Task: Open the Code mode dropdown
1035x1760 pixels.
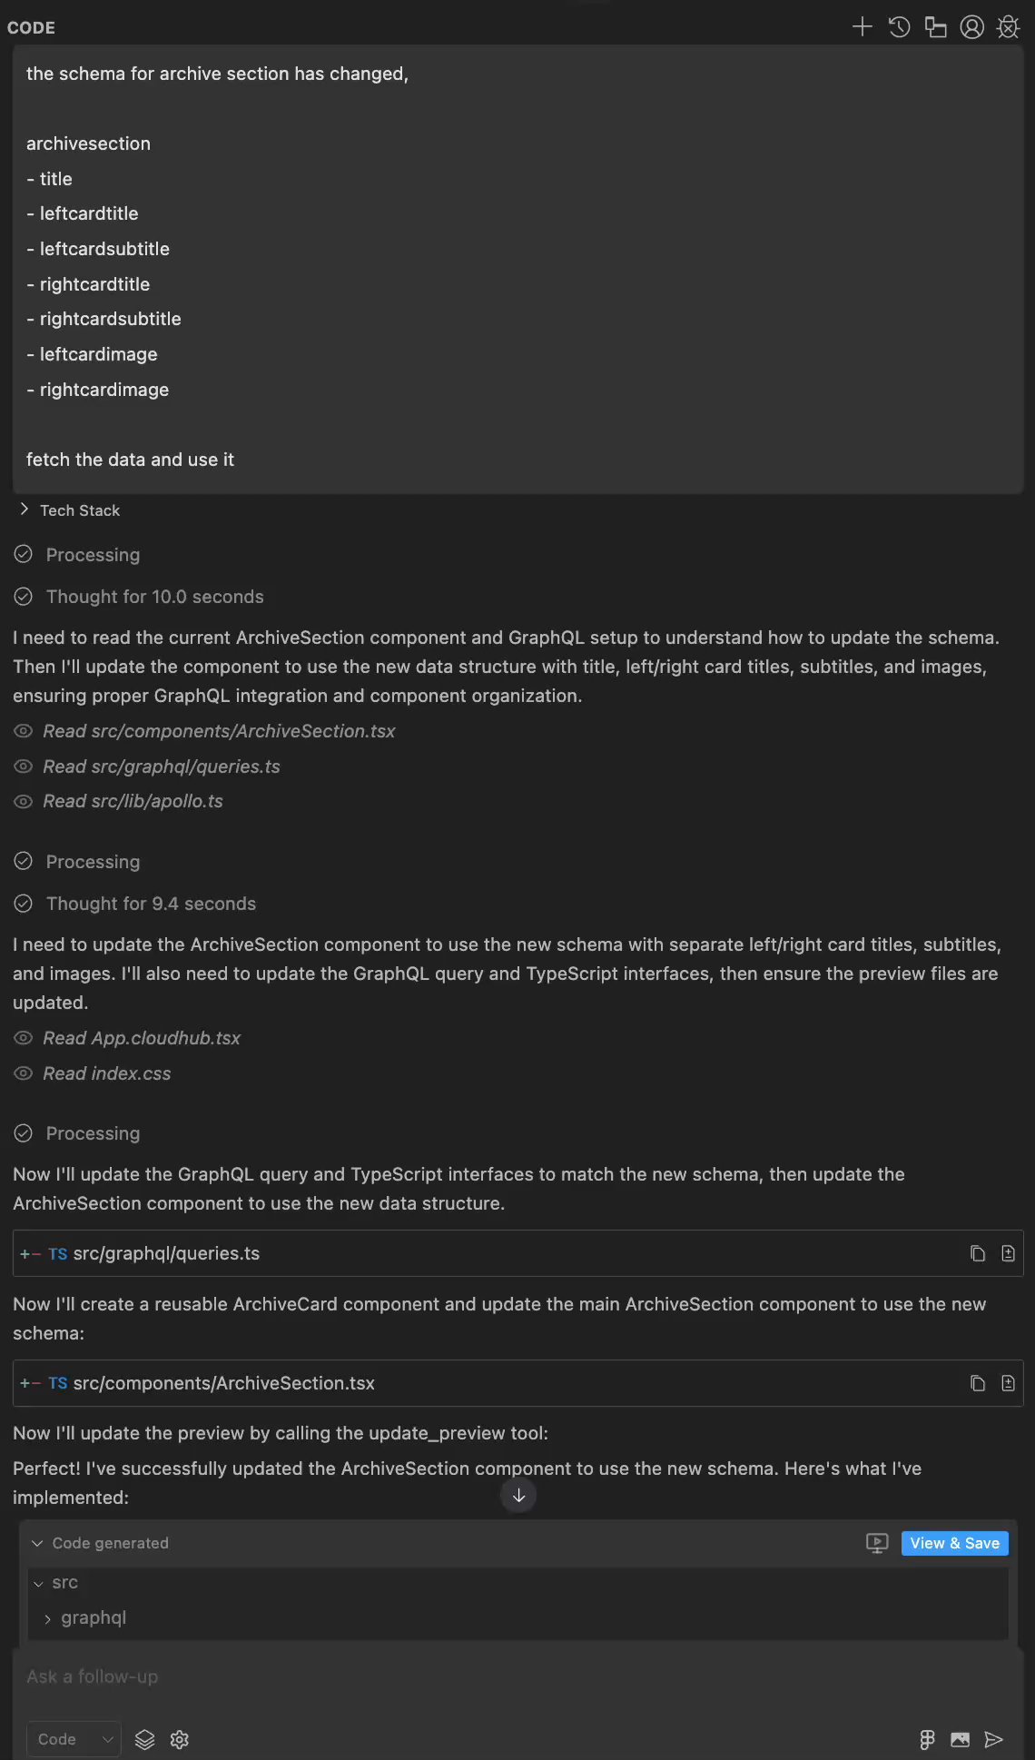Action: (x=74, y=1739)
